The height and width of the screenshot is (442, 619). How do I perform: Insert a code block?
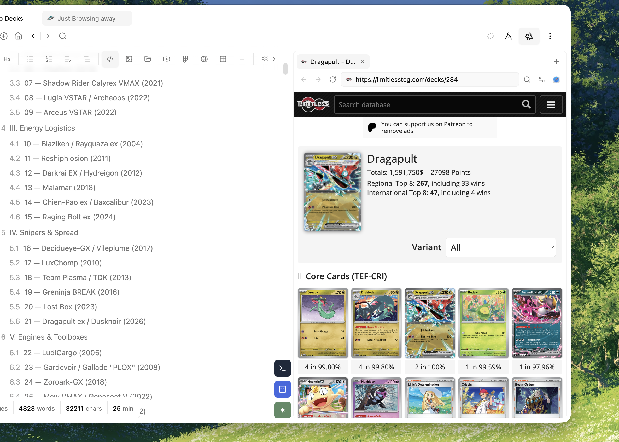coord(110,59)
